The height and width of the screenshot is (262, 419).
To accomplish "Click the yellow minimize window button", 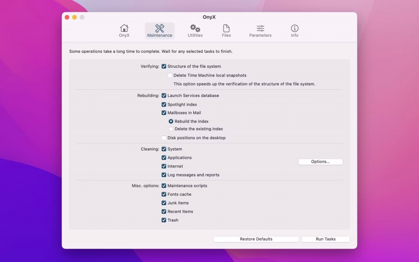I will (75, 17).
